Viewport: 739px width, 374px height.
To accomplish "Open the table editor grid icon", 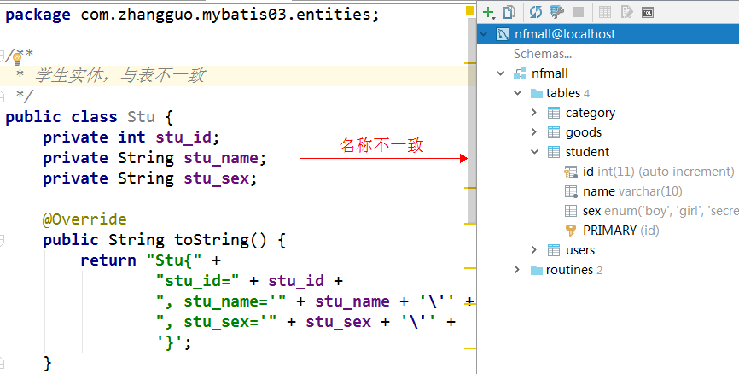I will 605,12.
